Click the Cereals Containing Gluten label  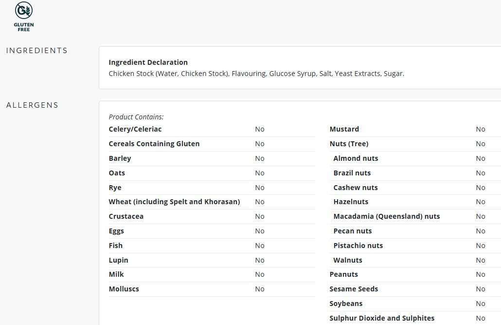(x=154, y=144)
